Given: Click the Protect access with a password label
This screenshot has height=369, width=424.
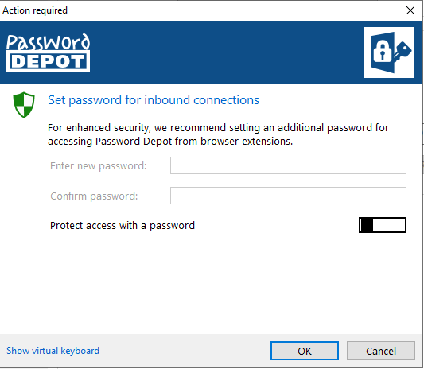Looking at the screenshot, I should click(123, 225).
